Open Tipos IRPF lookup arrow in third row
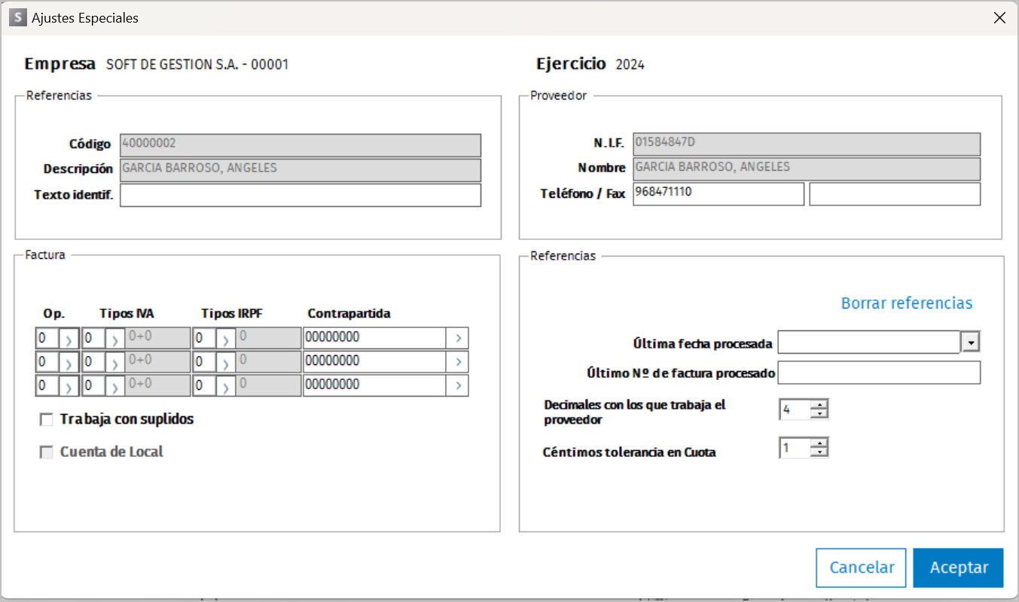 226,385
